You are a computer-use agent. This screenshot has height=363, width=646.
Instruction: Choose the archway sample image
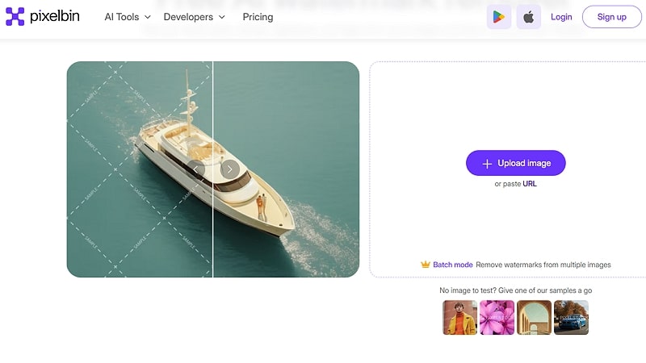point(534,317)
